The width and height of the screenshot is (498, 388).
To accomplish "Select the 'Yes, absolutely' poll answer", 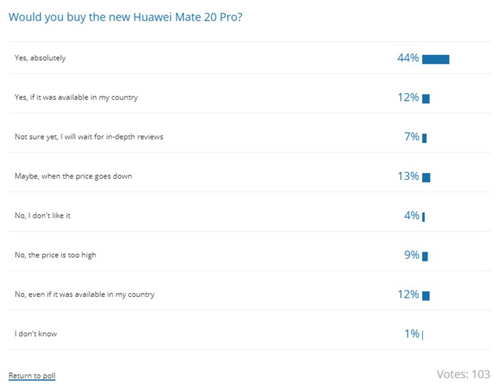I will point(40,58).
